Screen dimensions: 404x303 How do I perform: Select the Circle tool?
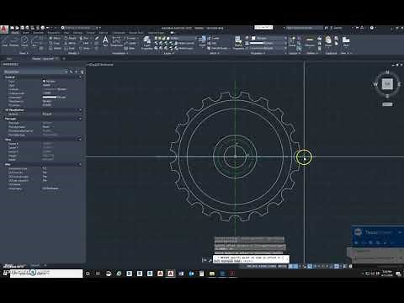(x=24, y=41)
